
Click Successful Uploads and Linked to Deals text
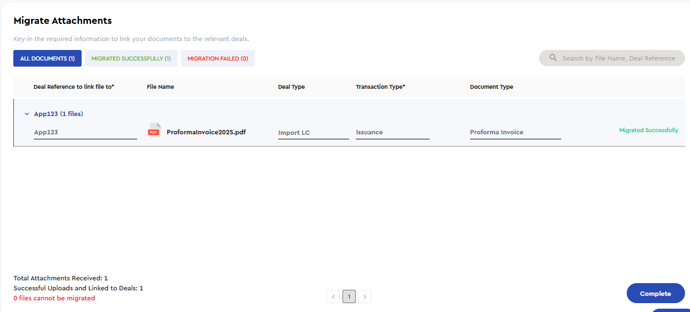[78, 288]
